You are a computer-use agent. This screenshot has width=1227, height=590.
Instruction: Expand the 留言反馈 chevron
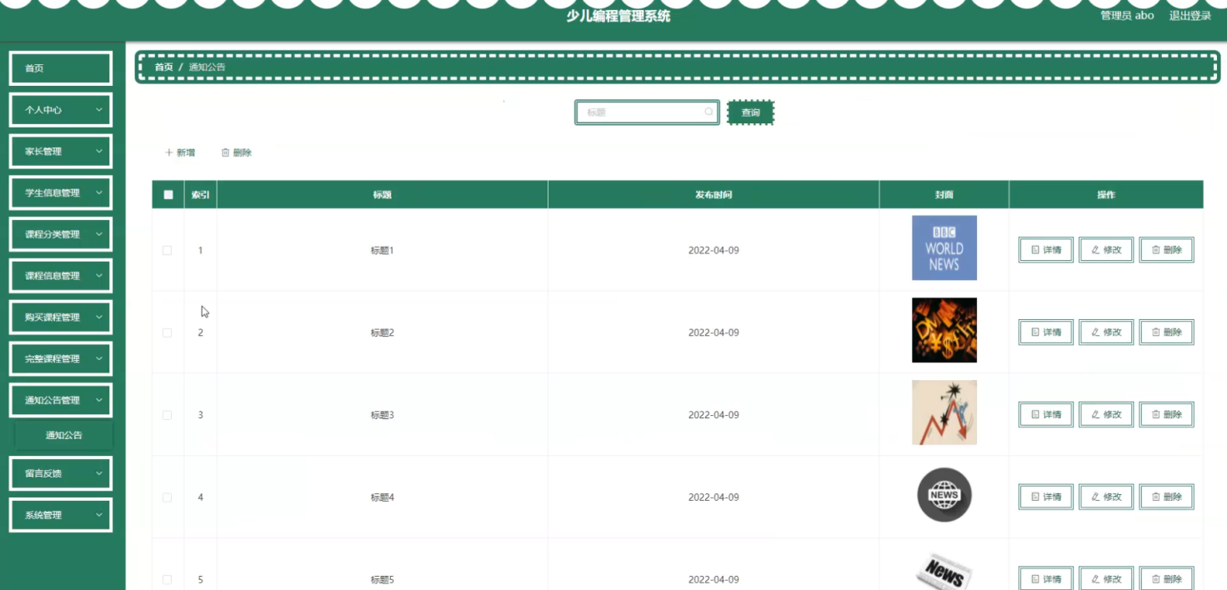(99, 473)
